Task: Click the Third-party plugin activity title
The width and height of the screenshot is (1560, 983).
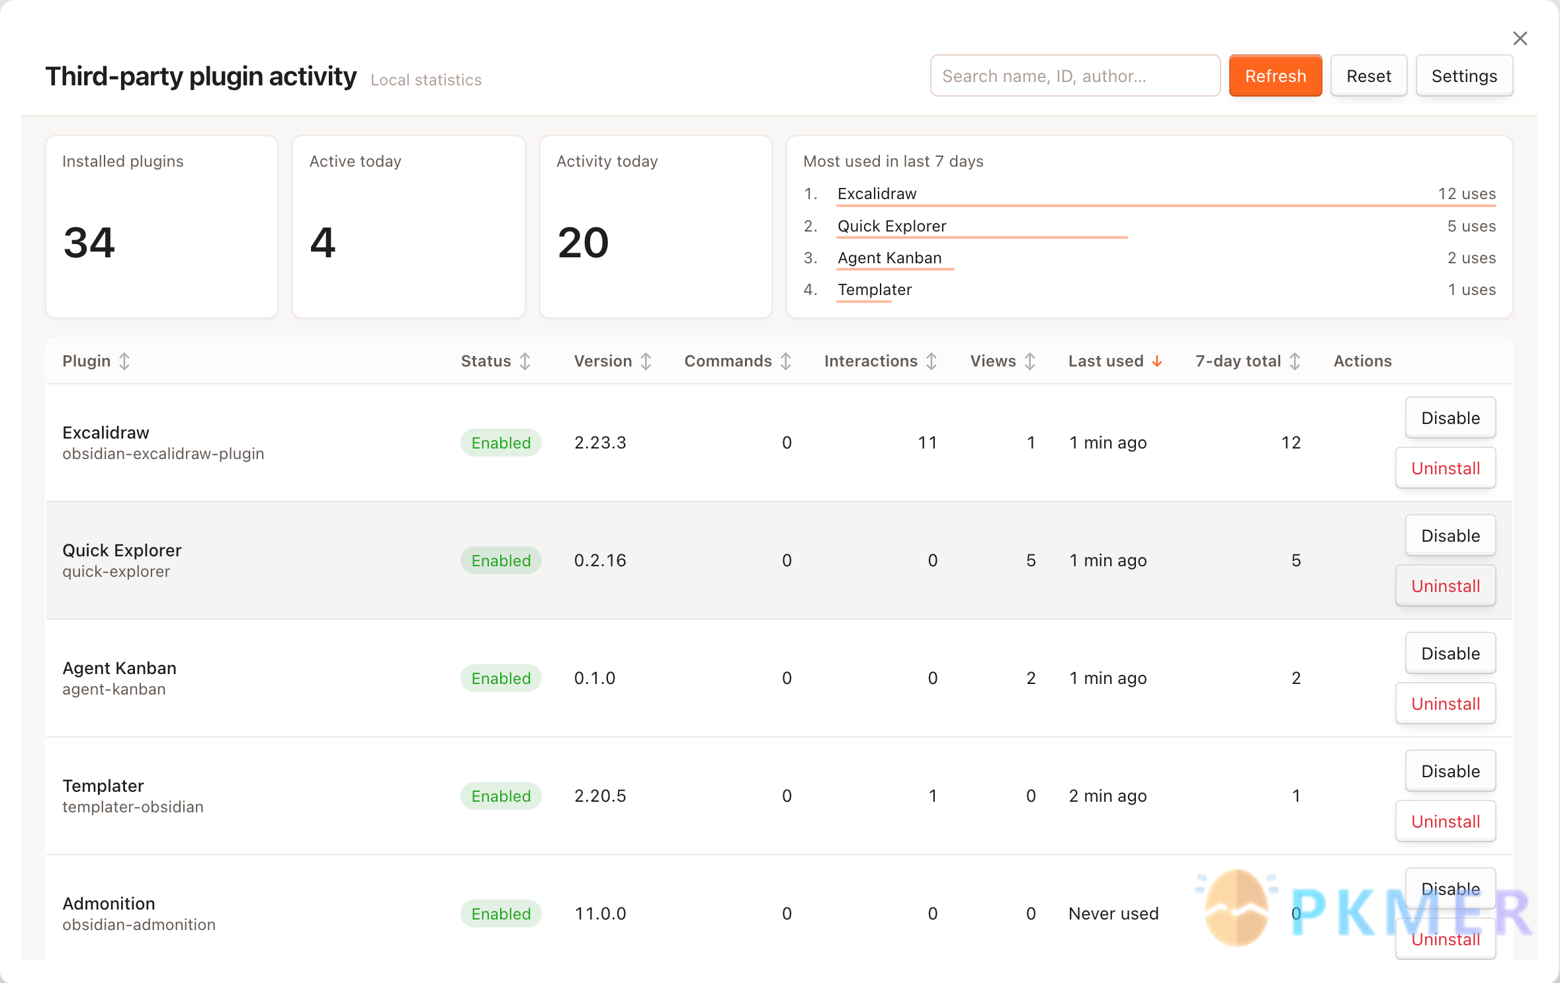Action: pos(201,77)
